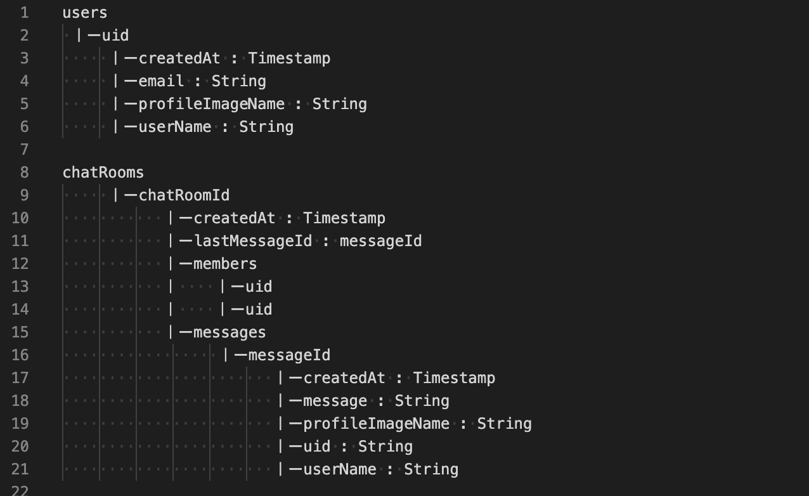Click userName on line 6
The image size is (809, 496).
(x=175, y=127)
